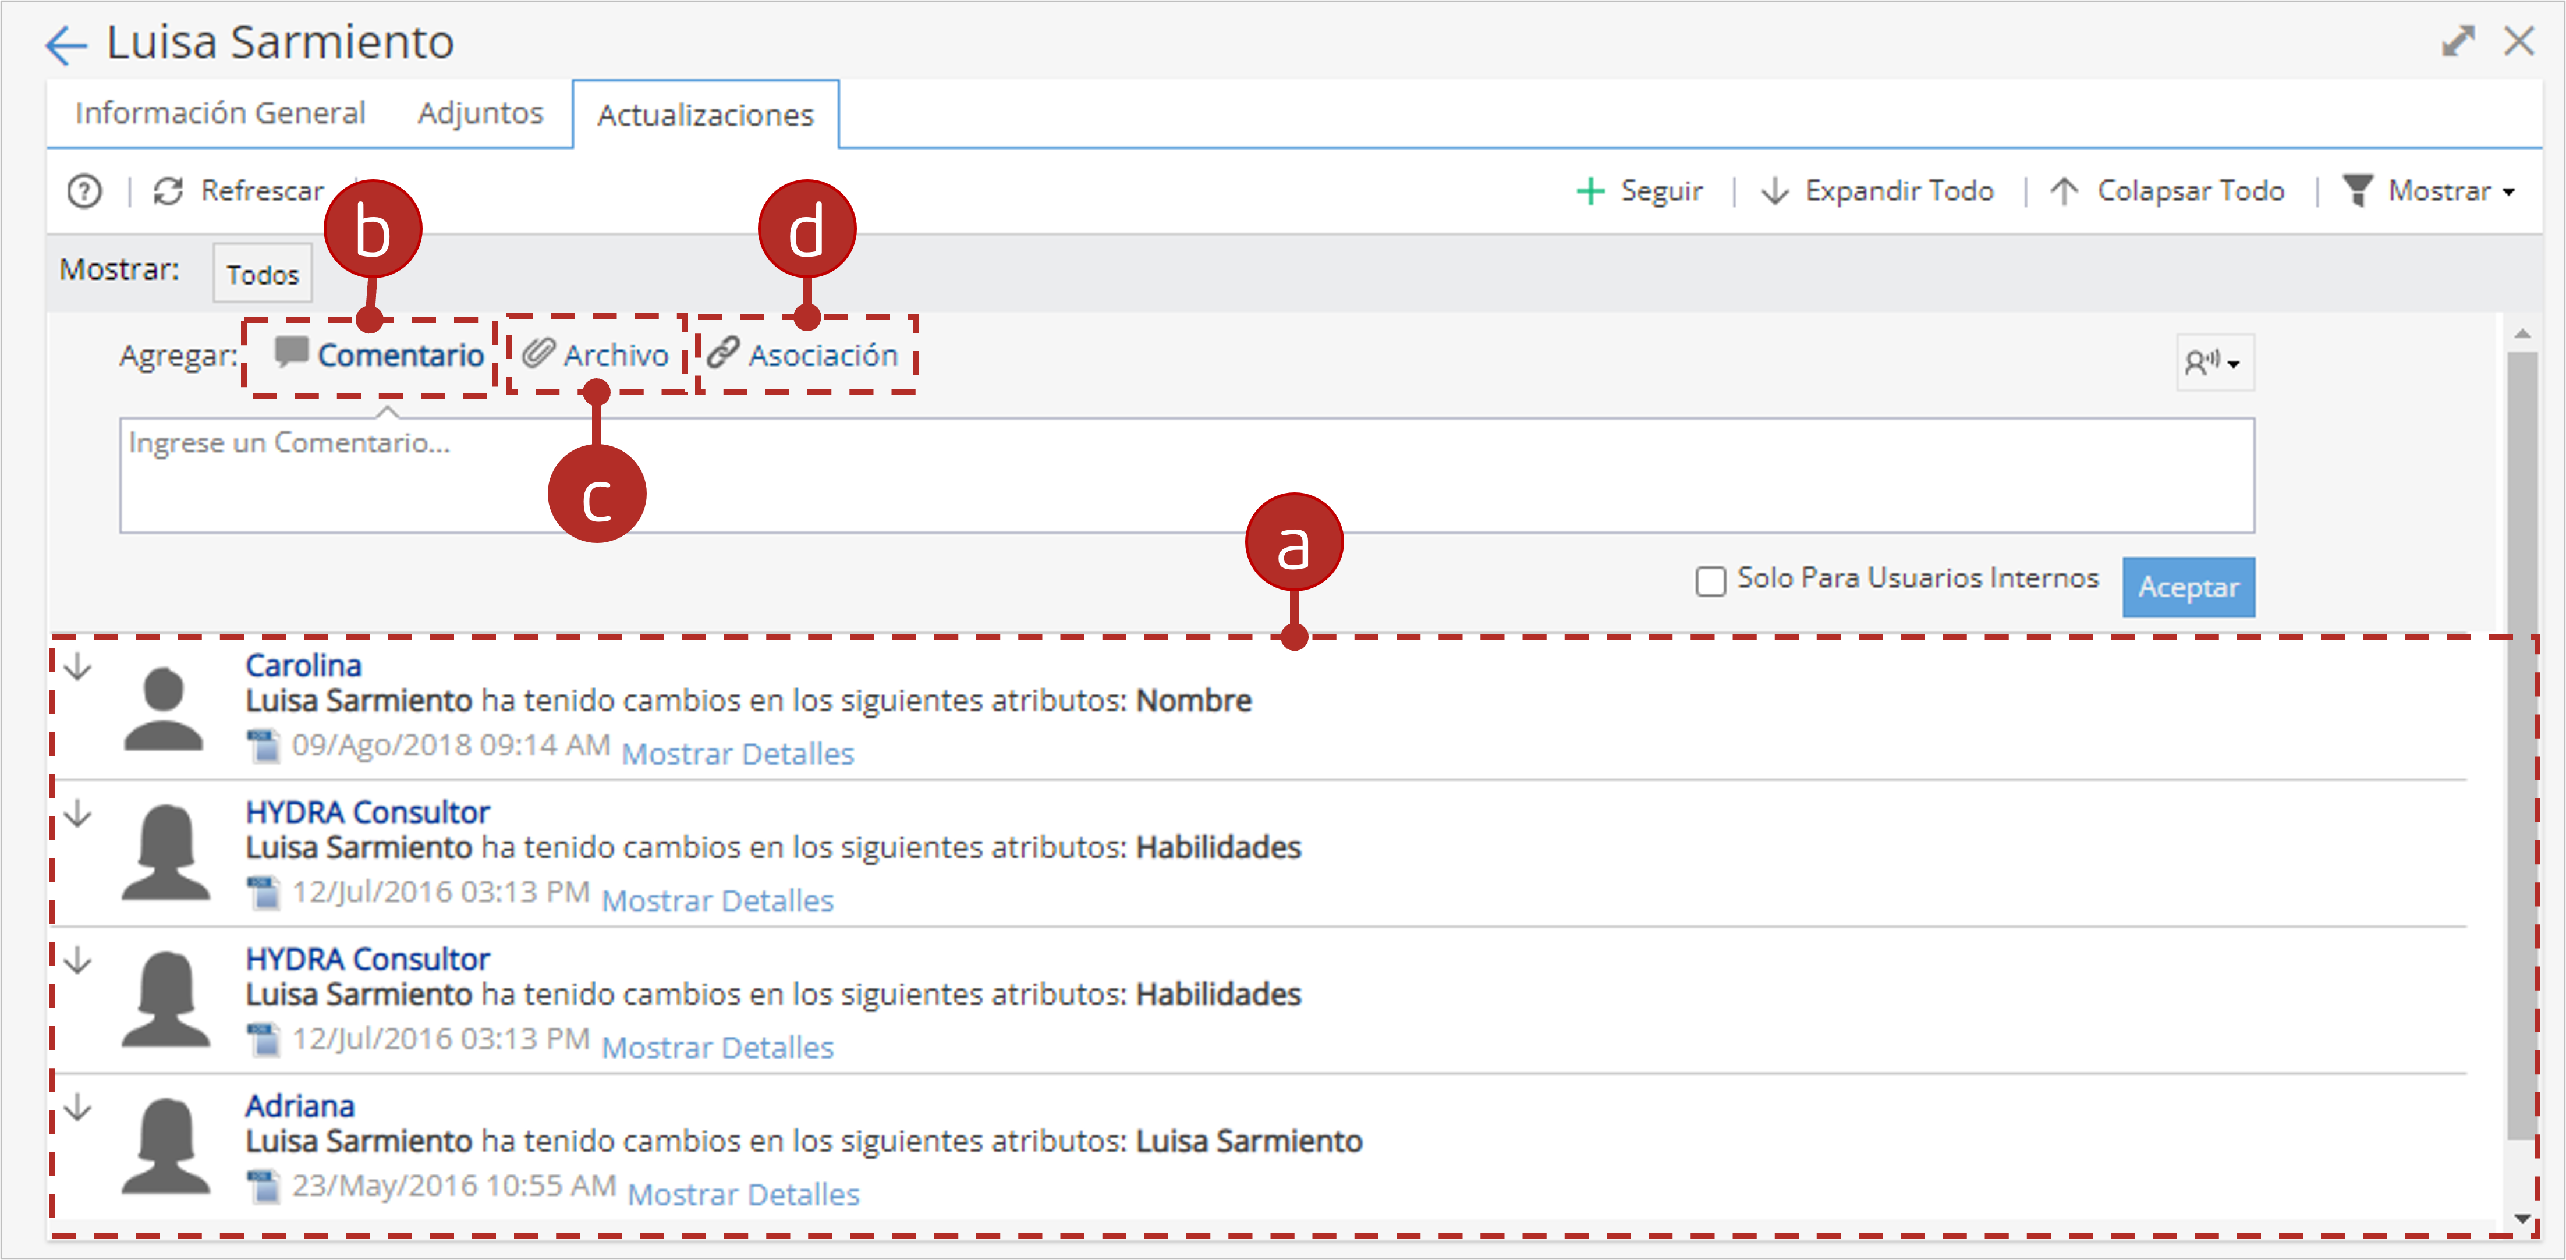Image resolution: width=2566 pixels, height=1260 pixels.
Task: Click the expand window diagonal arrow icon
Action: pos(2457,41)
